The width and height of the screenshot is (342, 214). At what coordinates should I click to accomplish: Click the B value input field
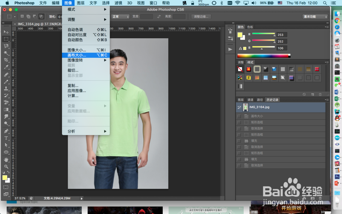tap(281, 48)
